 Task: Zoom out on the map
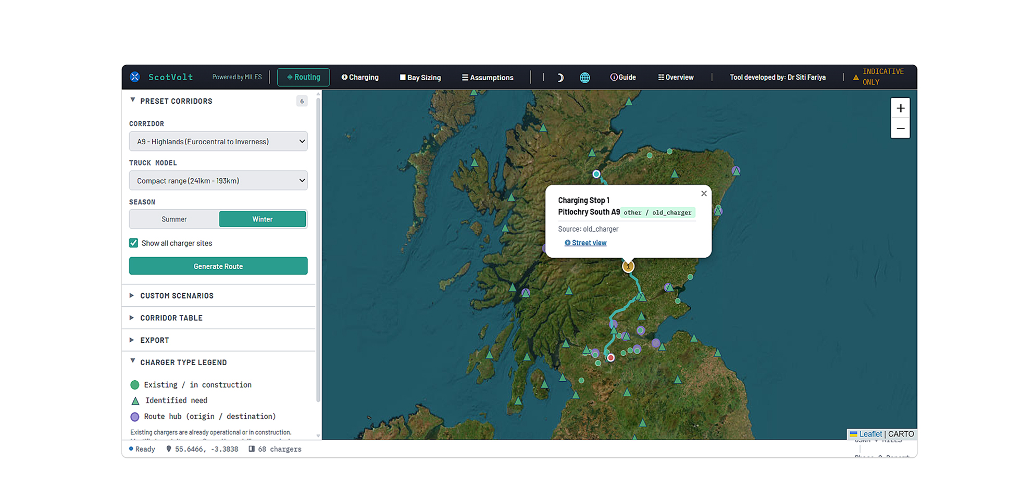click(900, 129)
